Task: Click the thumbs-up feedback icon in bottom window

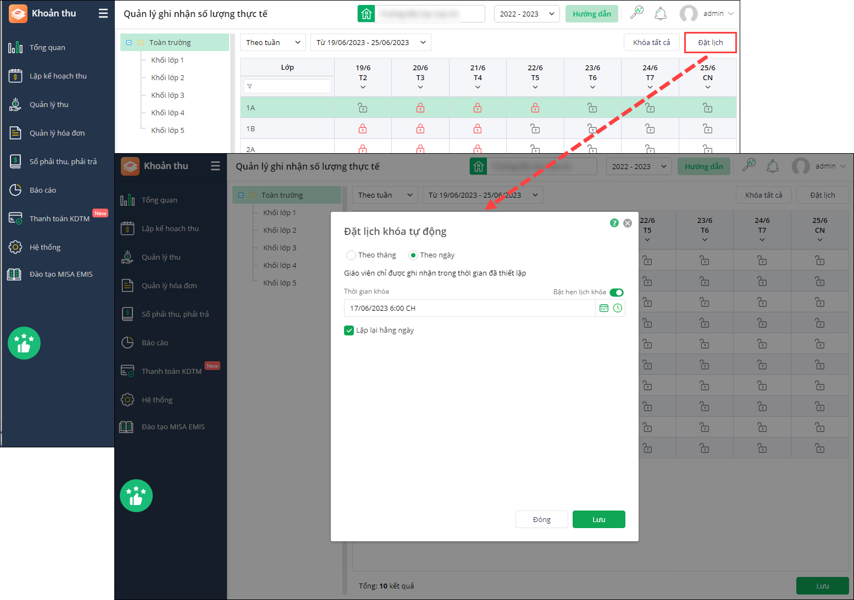Action: click(136, 496)
